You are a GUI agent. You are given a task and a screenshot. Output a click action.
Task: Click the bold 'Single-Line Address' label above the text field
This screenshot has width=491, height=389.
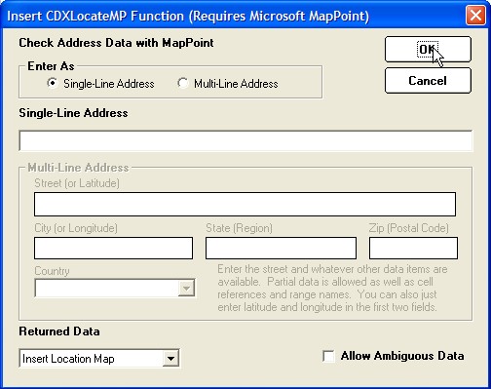[73, 113]
